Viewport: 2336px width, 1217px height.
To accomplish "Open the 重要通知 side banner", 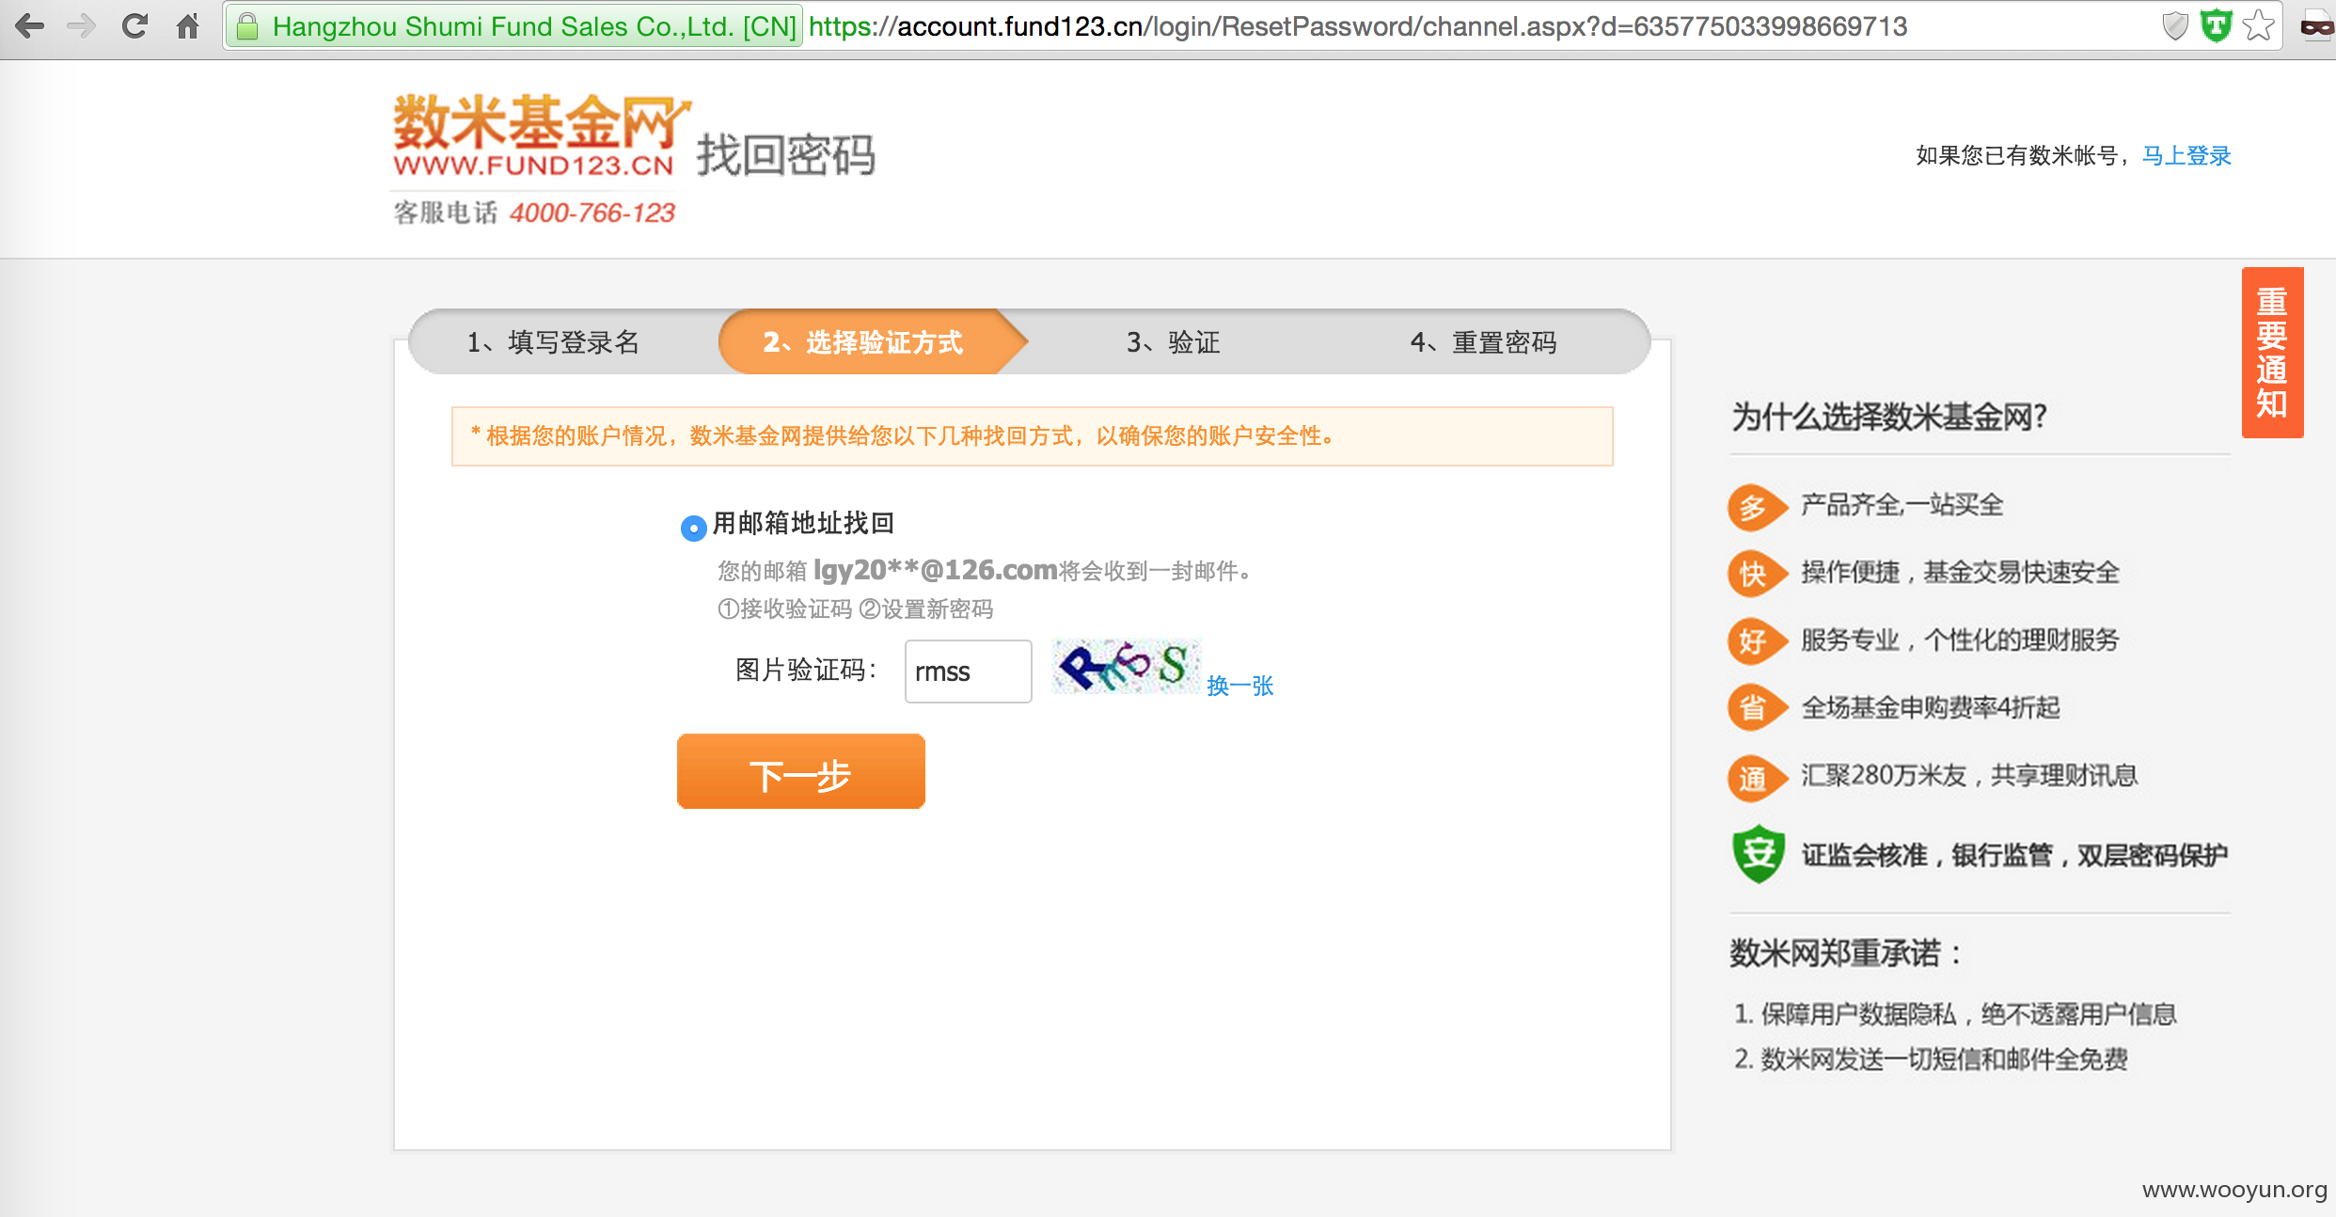I will [x=2272, y=352].
